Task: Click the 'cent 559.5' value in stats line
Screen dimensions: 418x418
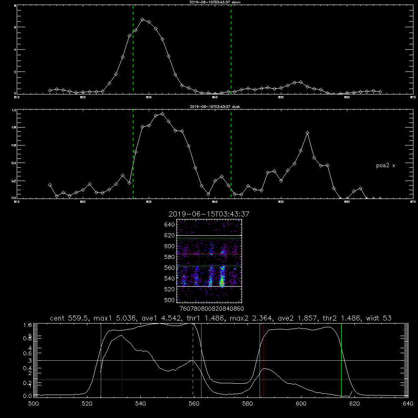Action: tap(70, 318)
